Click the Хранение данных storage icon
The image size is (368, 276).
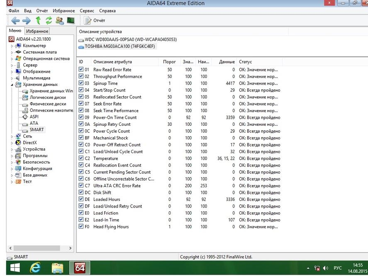[x=18, y=85]
